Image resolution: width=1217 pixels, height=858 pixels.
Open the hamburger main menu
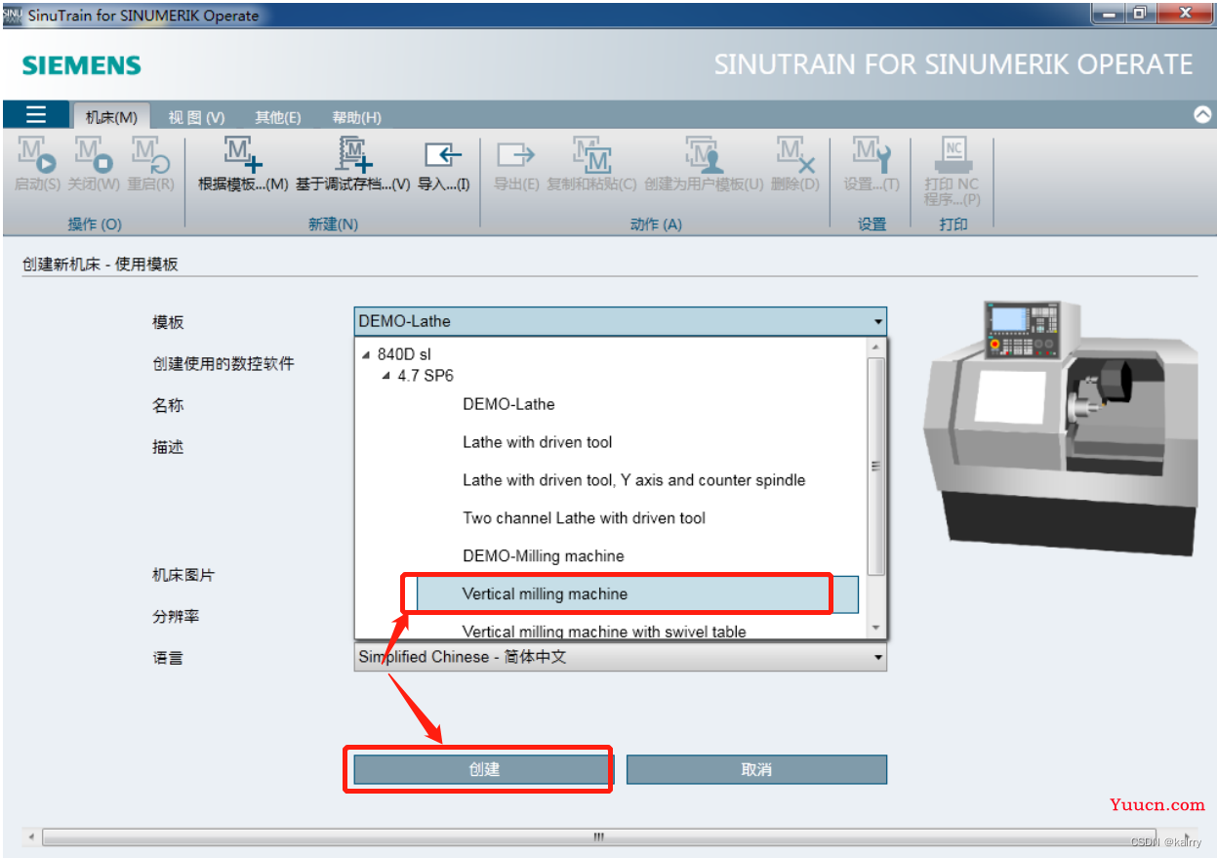pyautogui.click(x=36, y=115)
